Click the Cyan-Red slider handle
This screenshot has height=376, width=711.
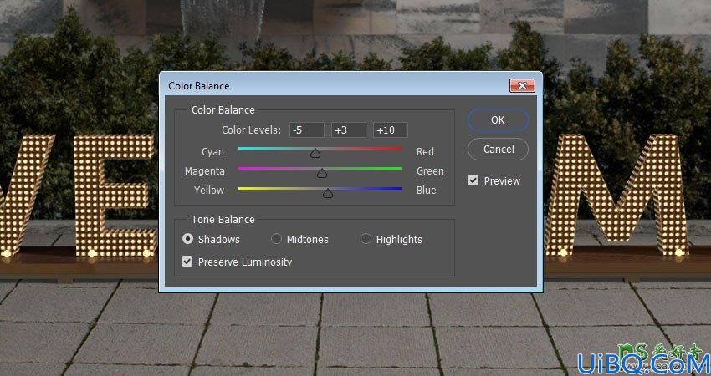pos(315,154)
